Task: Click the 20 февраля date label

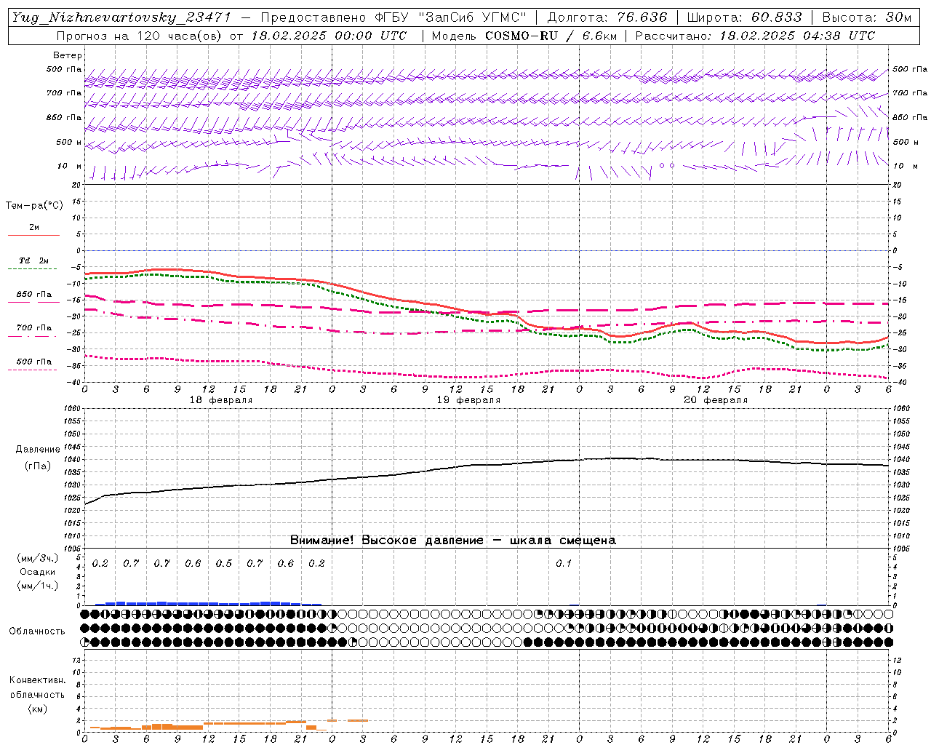Action: [716, 400]
